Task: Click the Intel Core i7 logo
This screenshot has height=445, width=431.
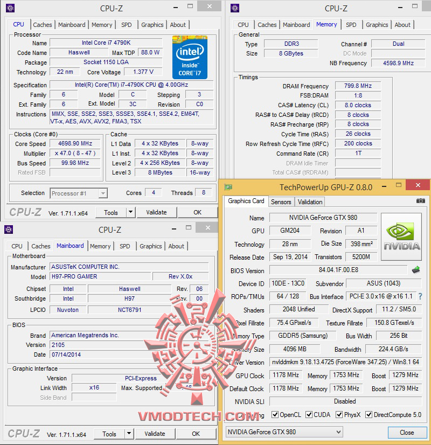Action: (190, 57)
